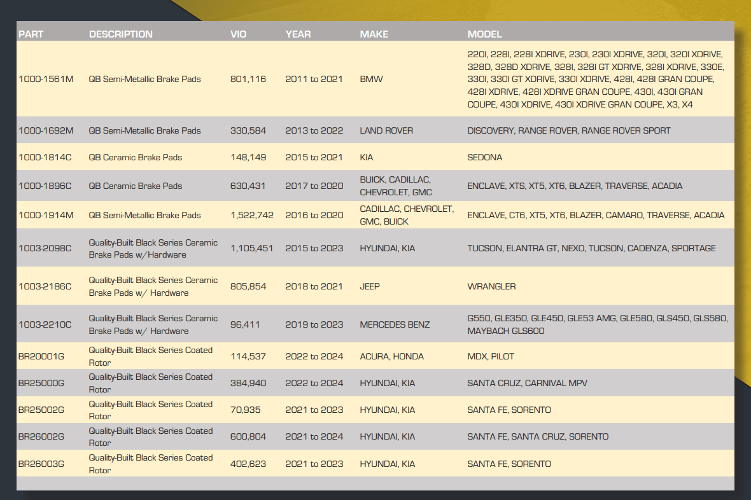Click the VIO column header
751x500 pixels.
[238, 34]
